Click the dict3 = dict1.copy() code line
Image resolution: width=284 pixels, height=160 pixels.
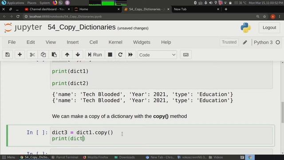pos(83,132)
